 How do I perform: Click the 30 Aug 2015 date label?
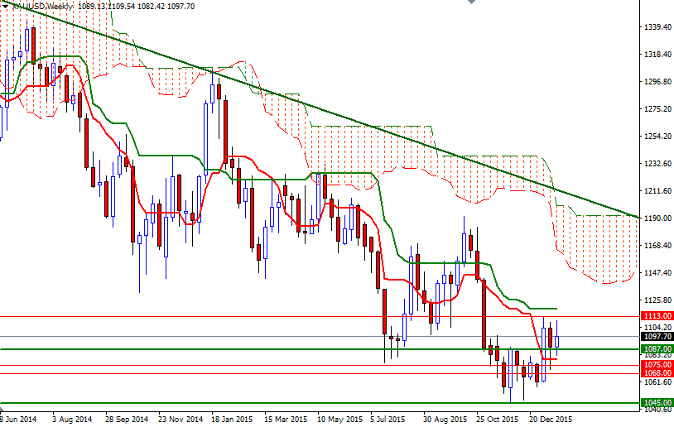pyautogui.click(x=445, y=419)
